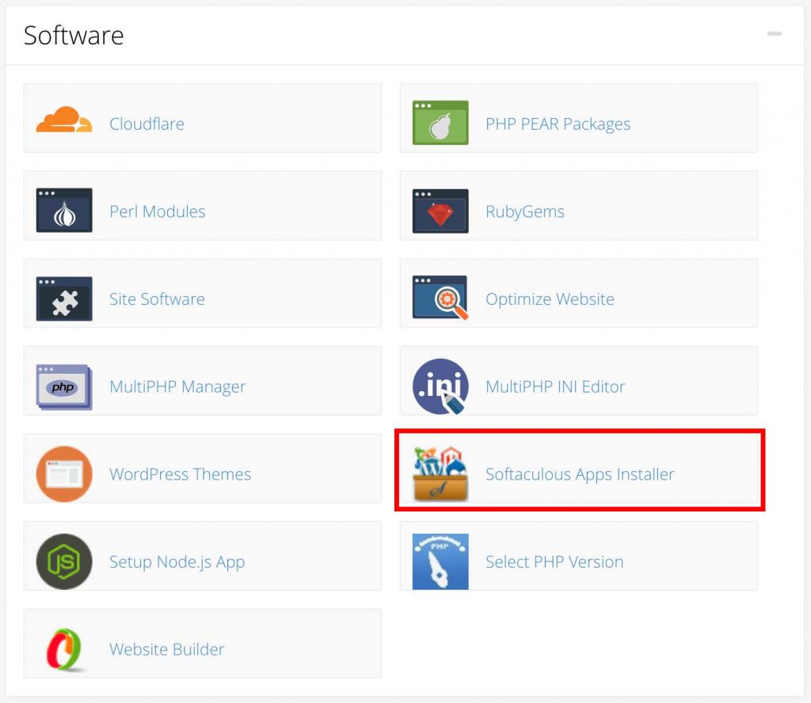Click the orange Cloudflare cloud icon
The width and height of the screenshot is (811, 703).
pos(64,120)
